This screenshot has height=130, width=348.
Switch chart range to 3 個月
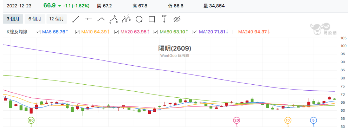click(x=13, y=19)
